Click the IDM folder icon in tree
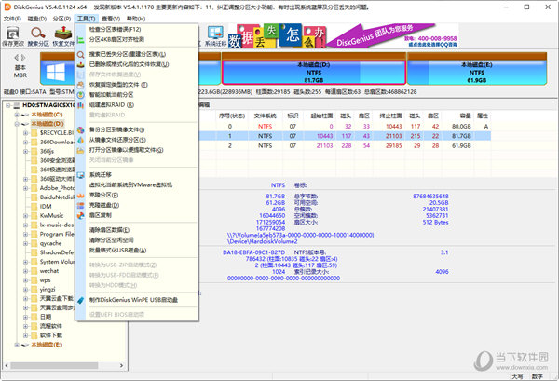 tap(34, 207)
